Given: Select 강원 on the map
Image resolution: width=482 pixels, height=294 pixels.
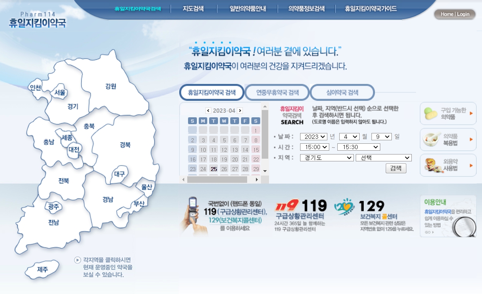Looking at the screenshot, I should 111,86.
